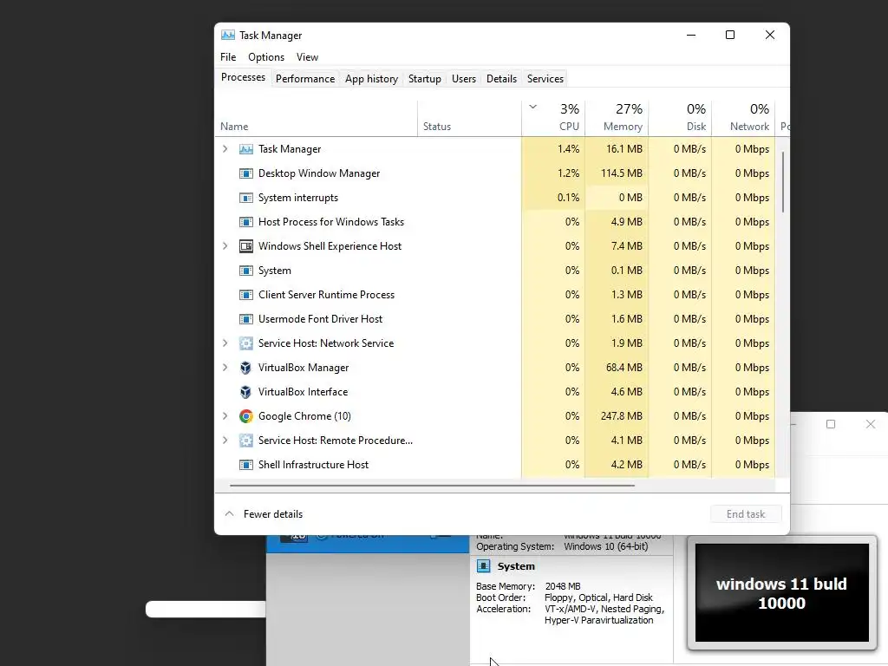Click the Google Chrome process icon

coord(245,416)
